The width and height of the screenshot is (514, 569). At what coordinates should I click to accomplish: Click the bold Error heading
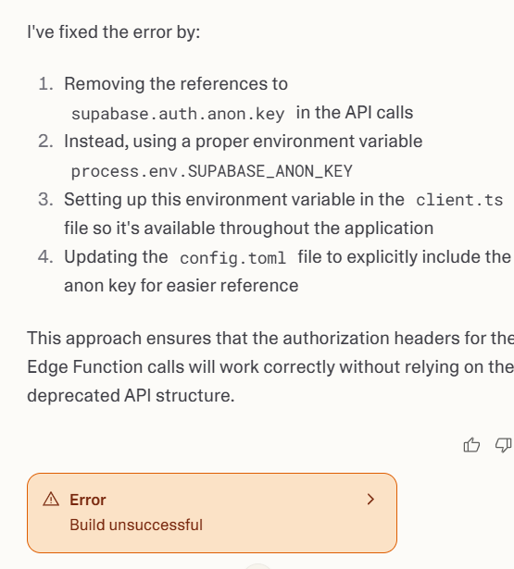[88, 500]
